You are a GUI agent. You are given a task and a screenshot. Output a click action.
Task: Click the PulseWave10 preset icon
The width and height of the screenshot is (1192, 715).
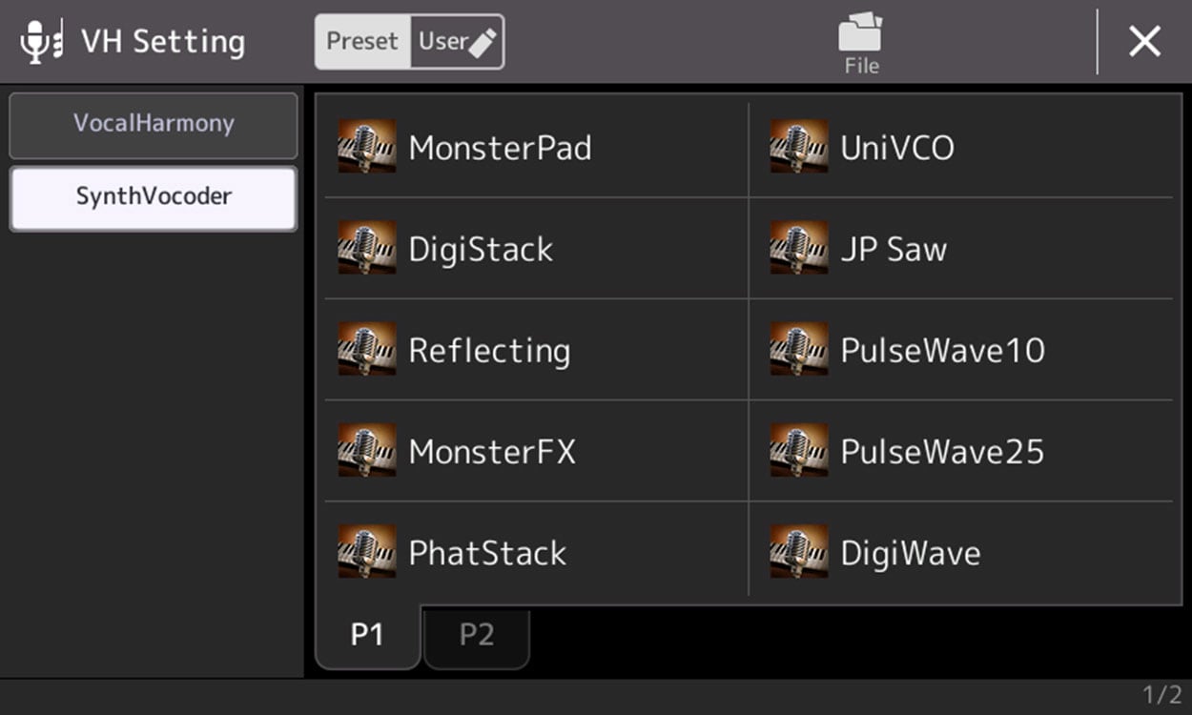click(x=799, y=350)
